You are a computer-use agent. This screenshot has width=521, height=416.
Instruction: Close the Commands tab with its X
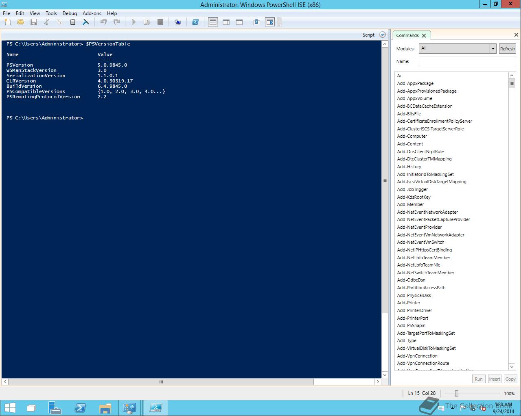coord(424,35)
